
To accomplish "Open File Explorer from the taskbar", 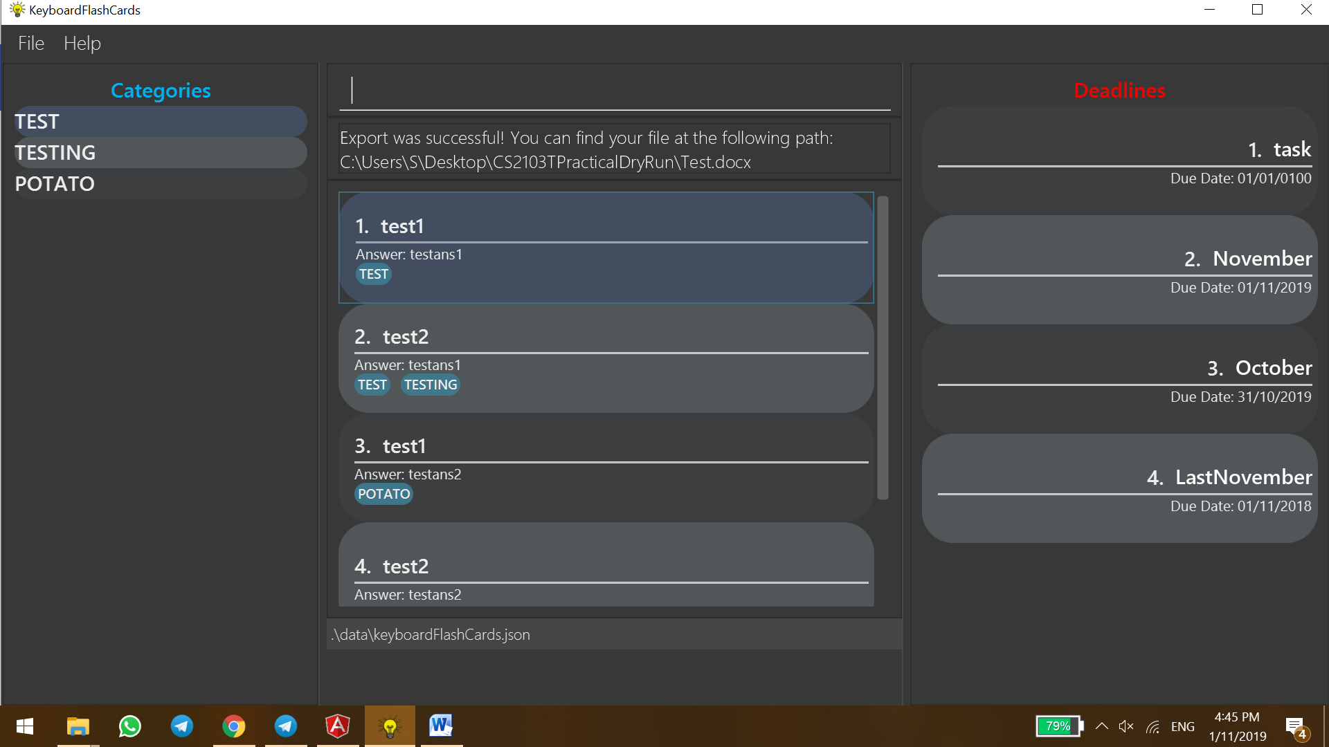I will click(x=78, y=726).
